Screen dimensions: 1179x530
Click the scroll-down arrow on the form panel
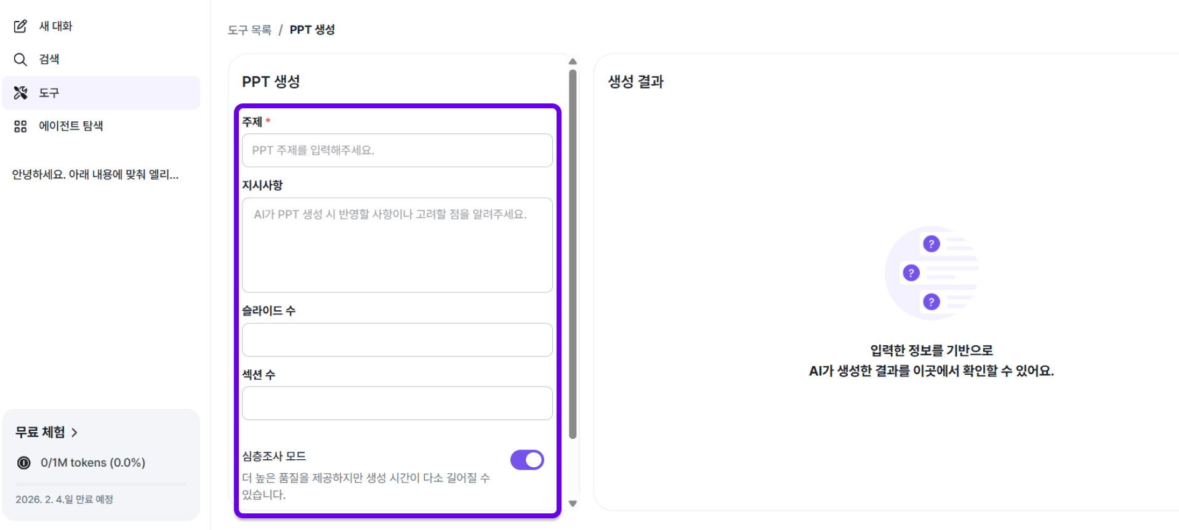(x=573, y=504)
